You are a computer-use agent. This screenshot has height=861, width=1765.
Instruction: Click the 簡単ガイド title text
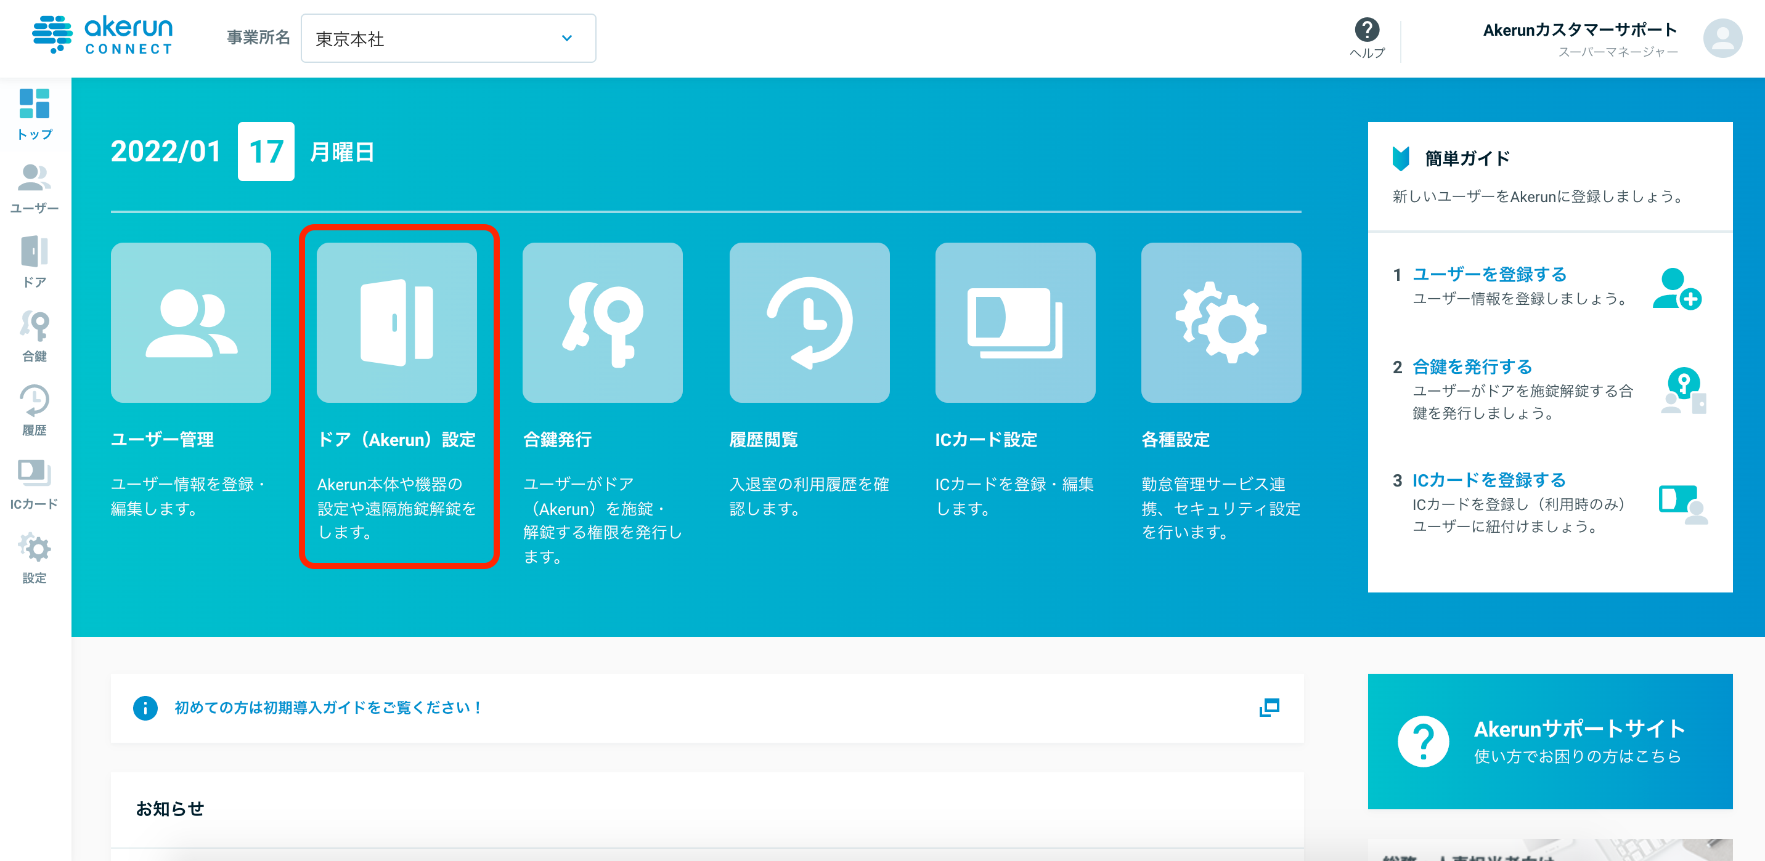coord(1467,158)
